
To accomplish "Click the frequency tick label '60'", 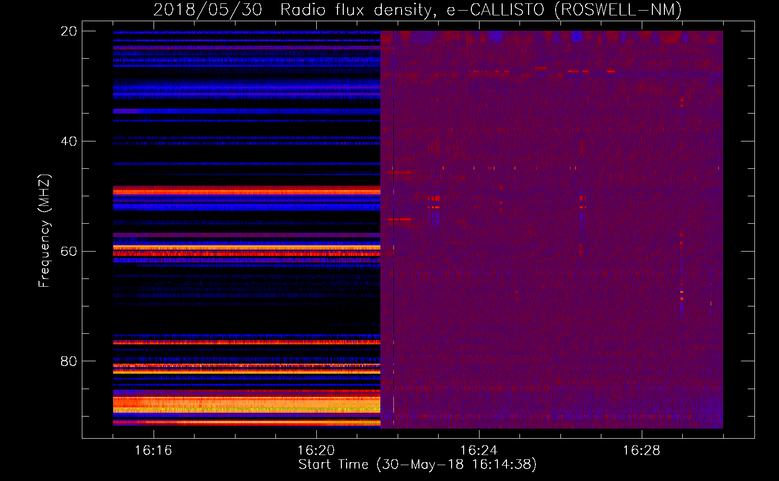I will (x=69, y=251).
